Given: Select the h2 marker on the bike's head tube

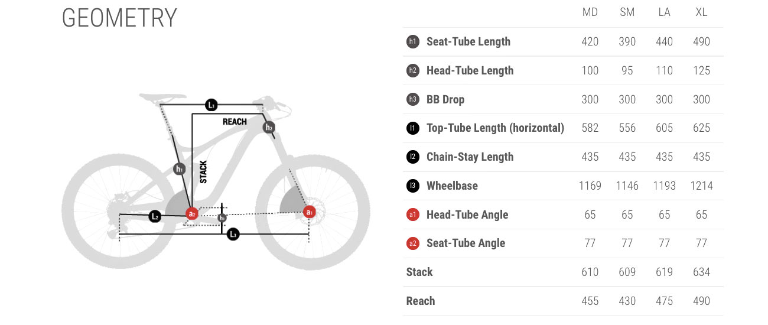Looking at the screenshot, I should point(269,127).
